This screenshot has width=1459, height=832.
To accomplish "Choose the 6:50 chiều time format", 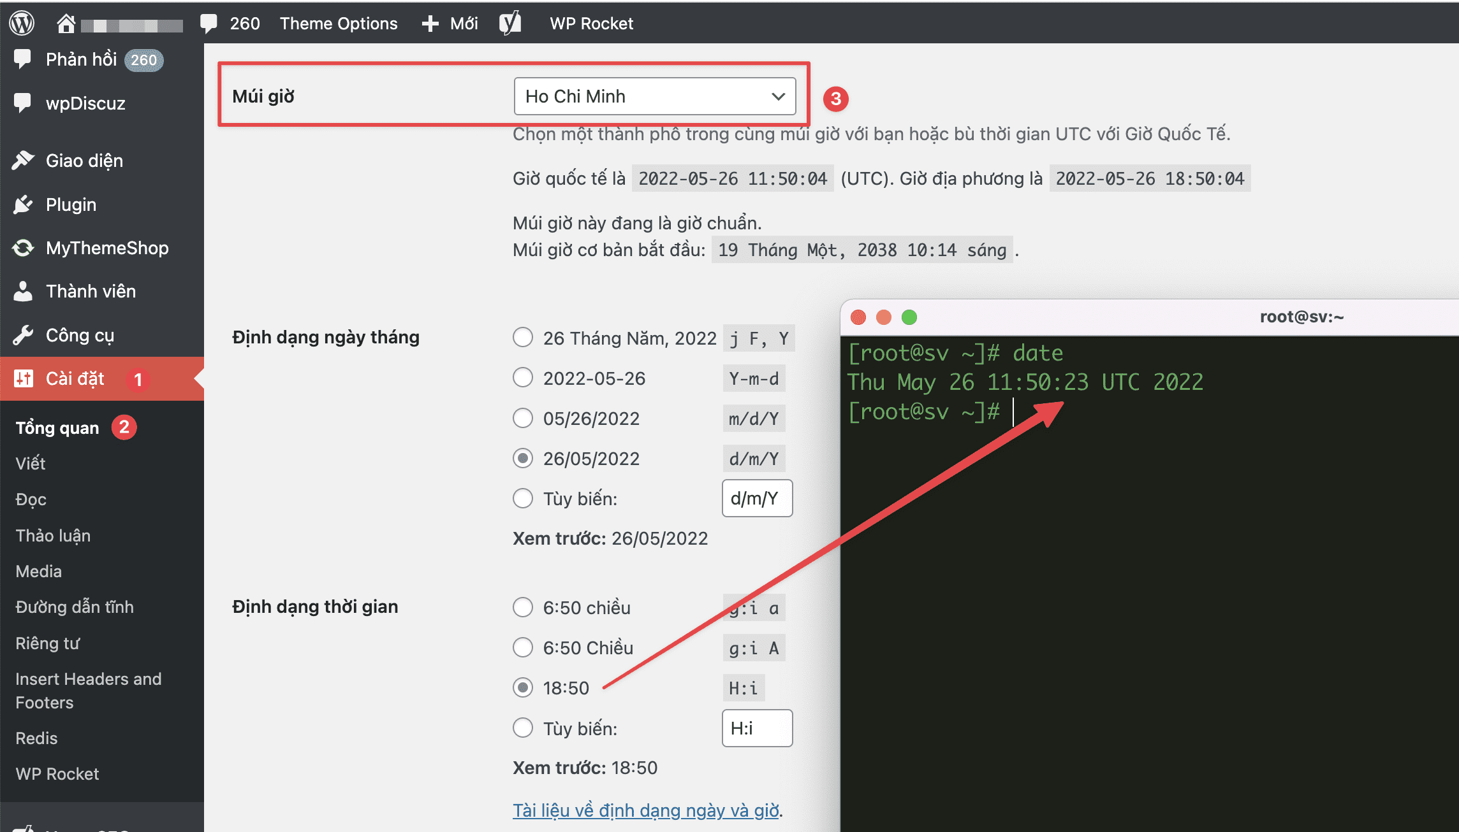I will (523, 607).
